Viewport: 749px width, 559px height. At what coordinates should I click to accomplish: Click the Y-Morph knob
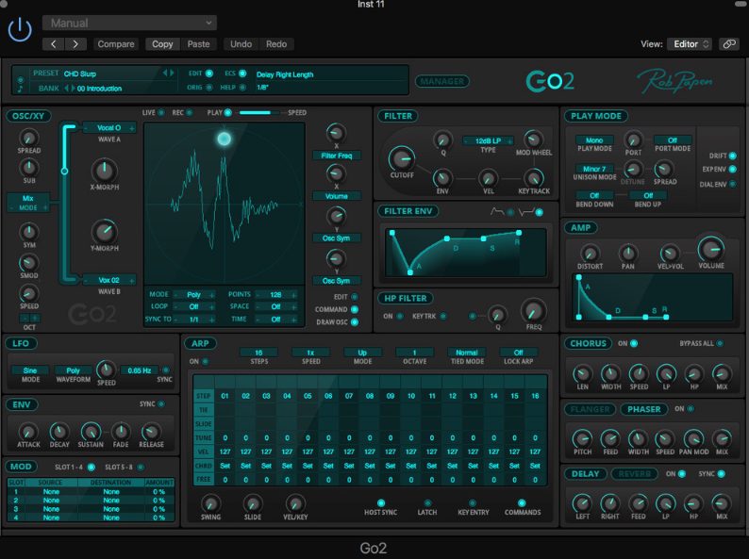point(104,232)
